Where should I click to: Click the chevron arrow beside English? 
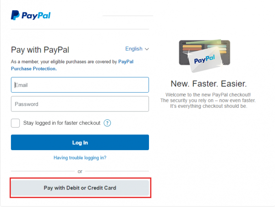pyautogui.click(x=147, y=49)
